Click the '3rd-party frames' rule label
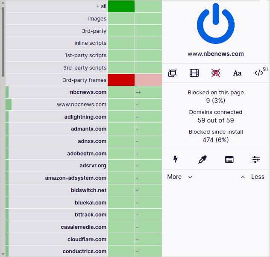Screen dimensions: 270x257 tap(56, 80)
